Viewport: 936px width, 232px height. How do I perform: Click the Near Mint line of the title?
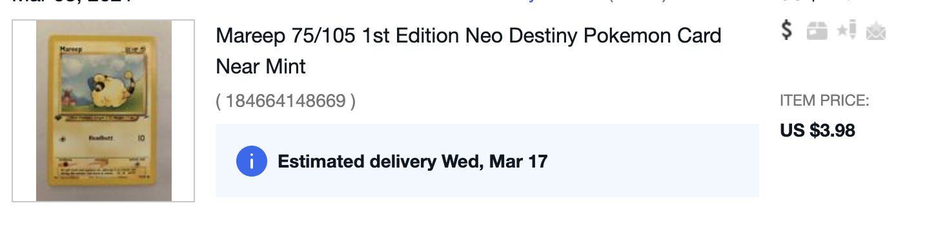click(261, 66)
